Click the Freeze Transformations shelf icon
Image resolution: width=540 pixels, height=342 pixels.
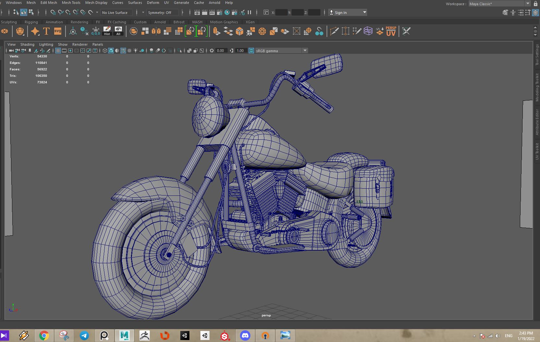[x=96, y=31]
